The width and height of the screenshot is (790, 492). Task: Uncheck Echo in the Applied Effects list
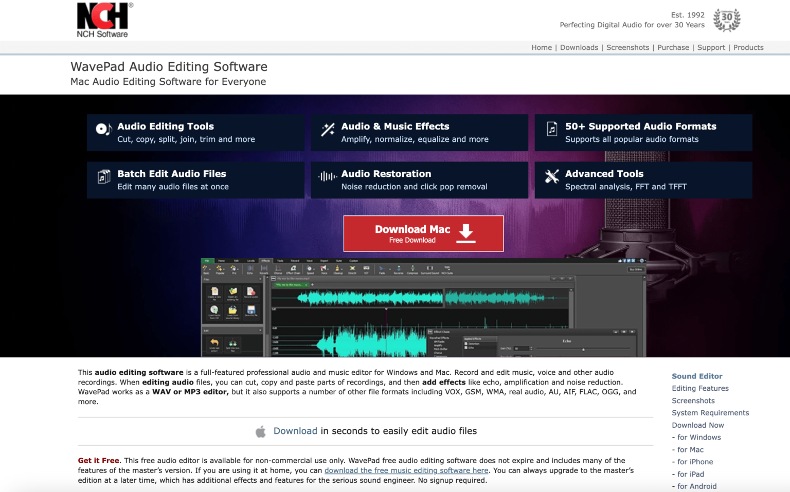tap(465, 348)
